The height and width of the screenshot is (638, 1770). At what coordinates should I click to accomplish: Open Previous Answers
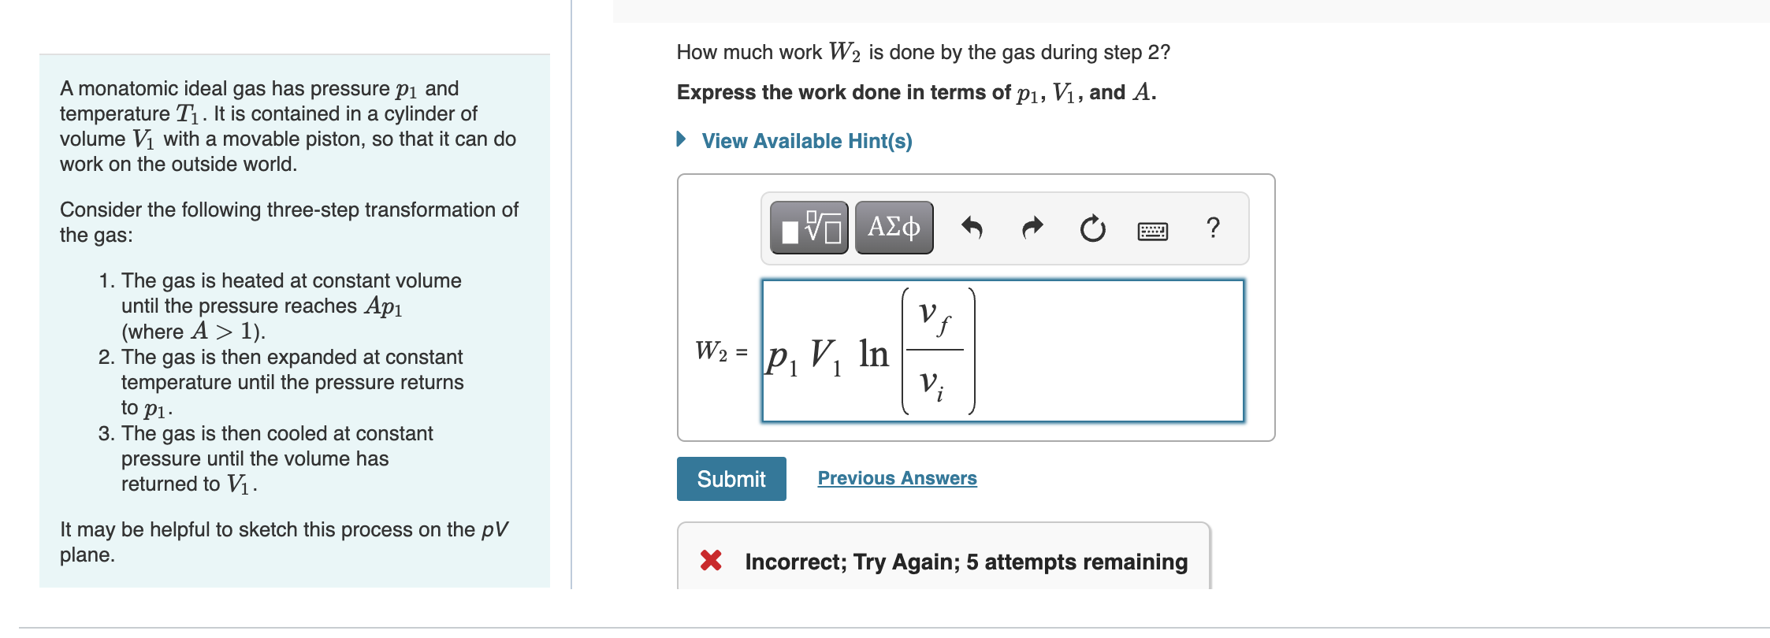897,477
